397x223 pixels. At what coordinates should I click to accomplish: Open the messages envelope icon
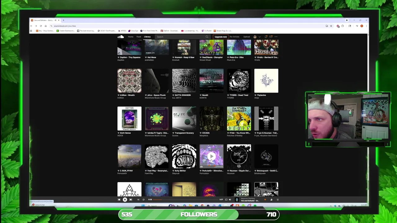pyautogui.click(x=271, y=37)
